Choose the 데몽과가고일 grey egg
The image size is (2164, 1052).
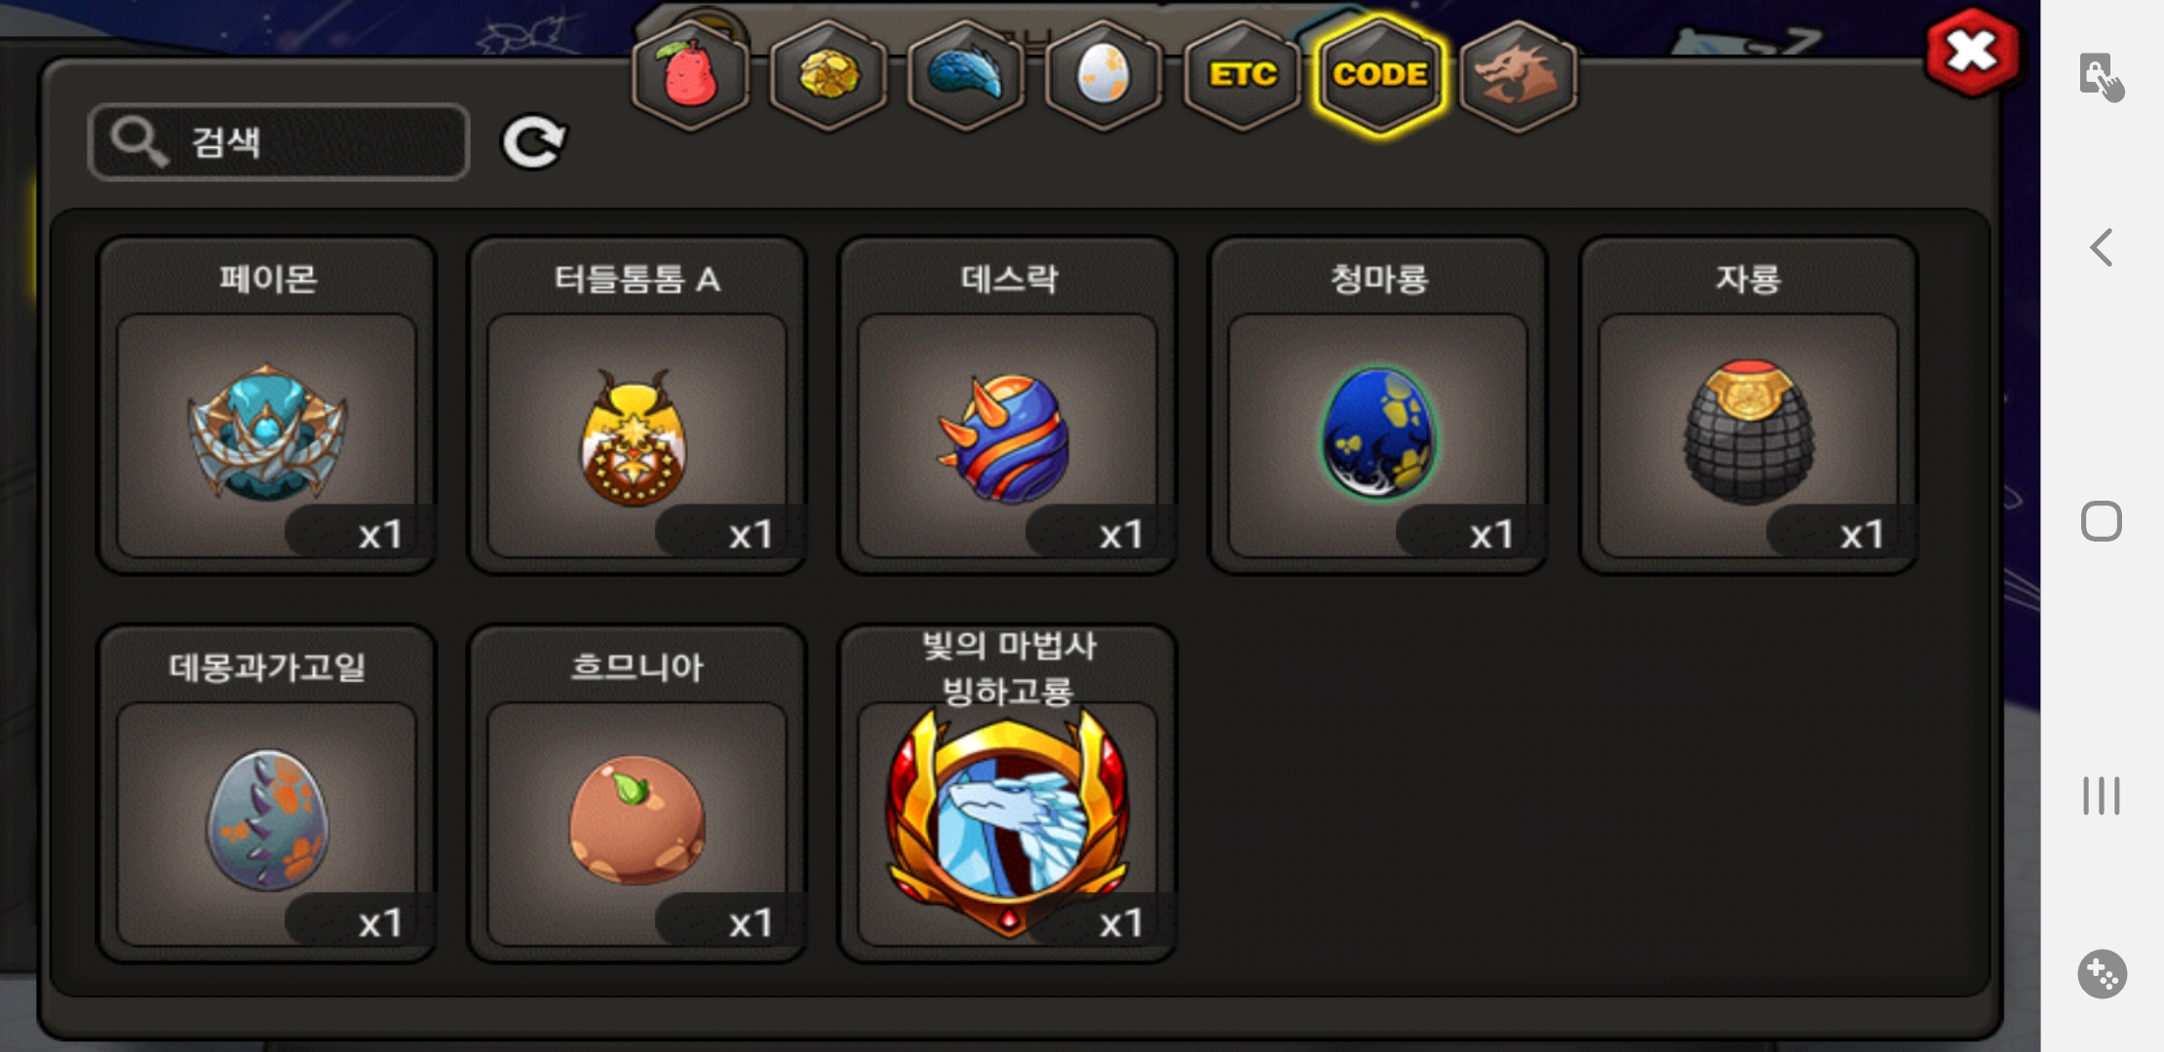pyautogui.click(x=266, y=794)
